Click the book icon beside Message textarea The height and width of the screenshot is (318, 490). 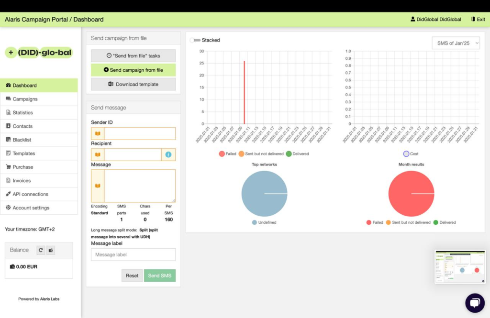click(98, 186)
